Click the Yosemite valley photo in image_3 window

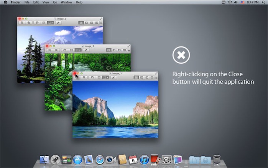coord(115,109)
